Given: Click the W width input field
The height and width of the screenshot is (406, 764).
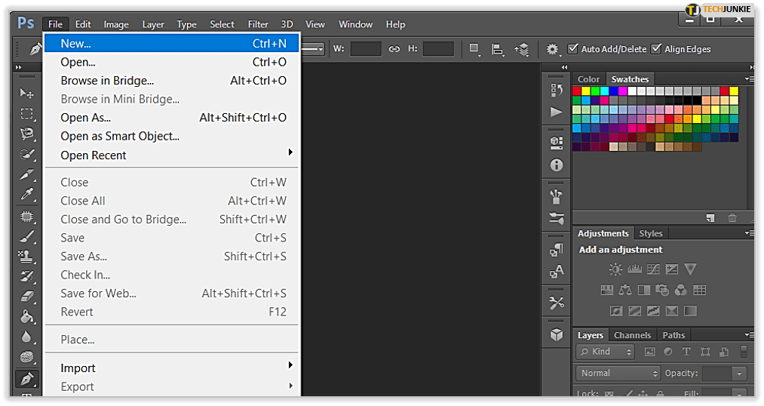Looking at the screenshot, I should point(366,49).
